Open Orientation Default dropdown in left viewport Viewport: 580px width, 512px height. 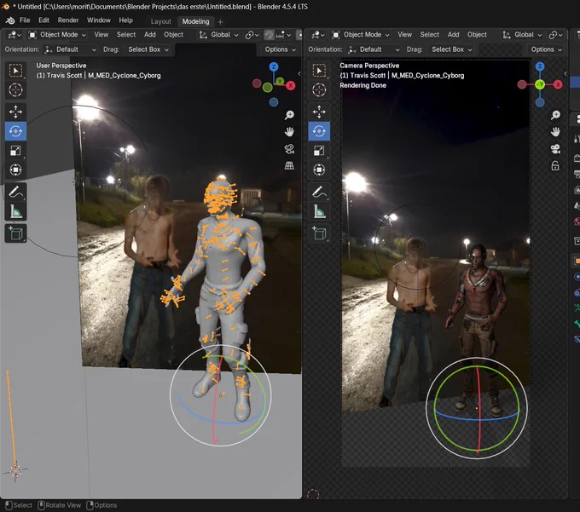(70, 49)
